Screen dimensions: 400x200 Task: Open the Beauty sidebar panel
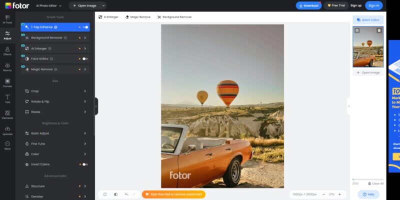[x=7, y=67]
